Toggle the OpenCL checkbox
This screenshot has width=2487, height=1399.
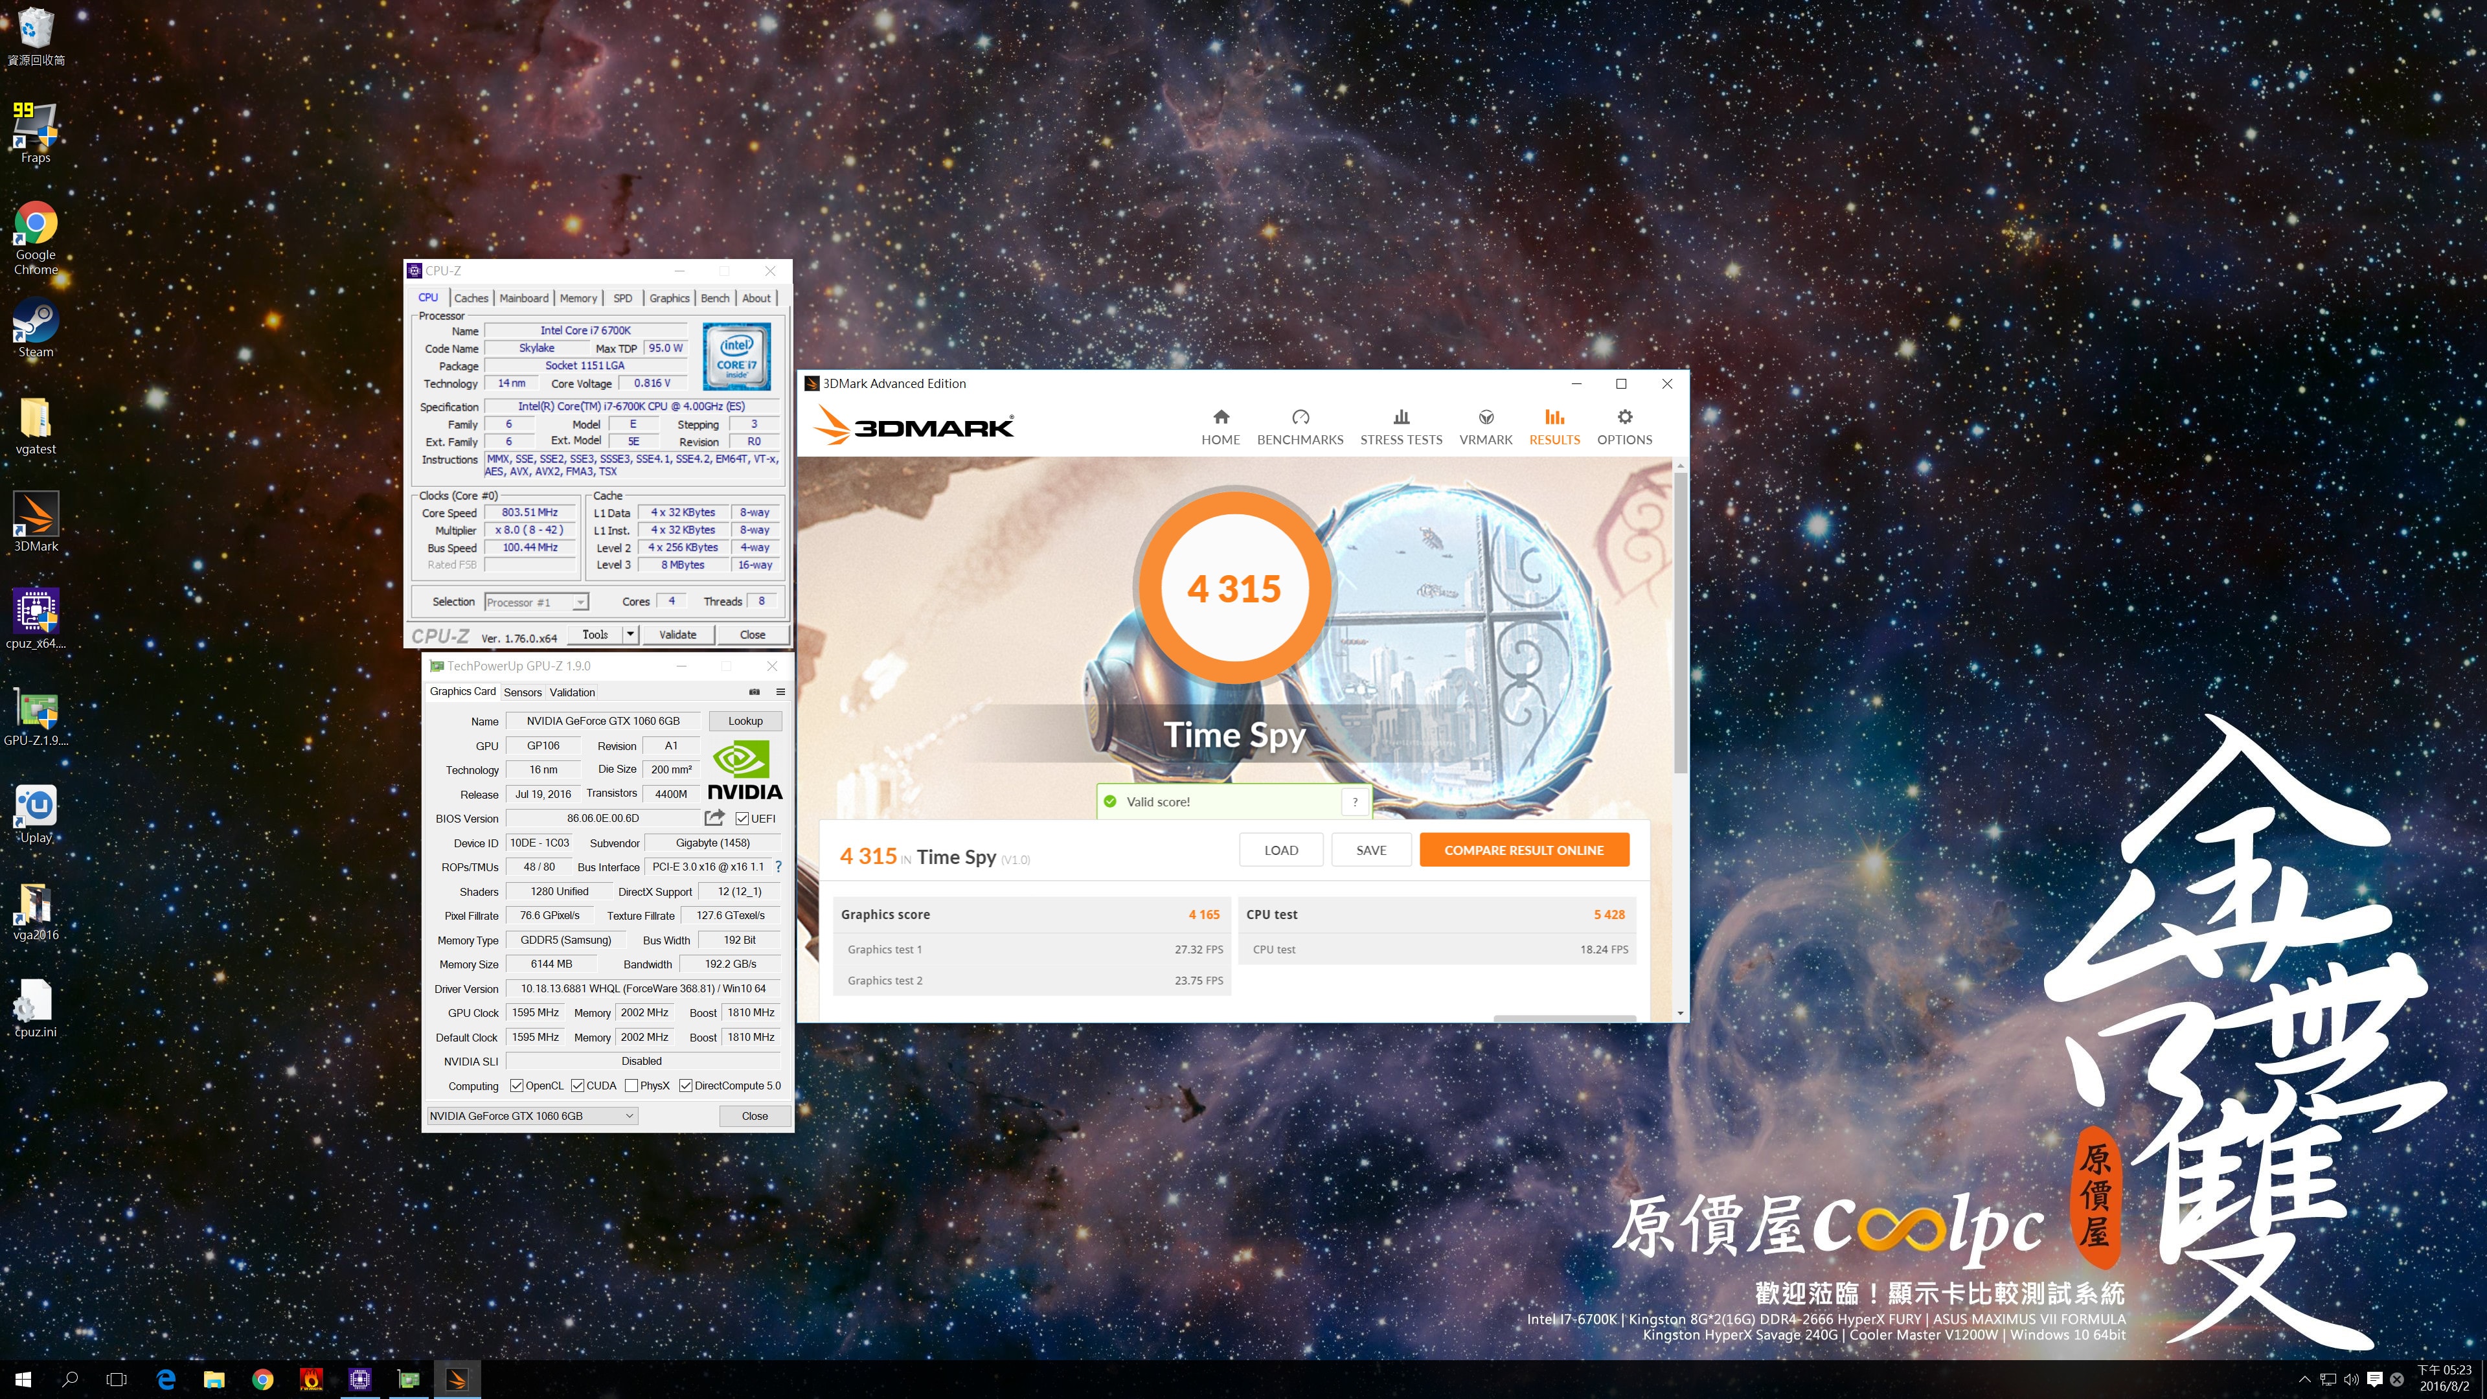point(517,1086)
